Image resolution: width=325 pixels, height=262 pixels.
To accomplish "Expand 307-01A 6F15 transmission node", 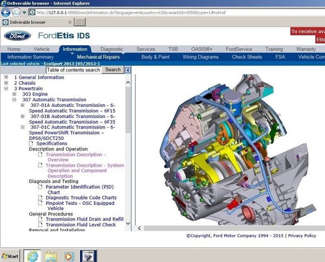I will (23, 105).
